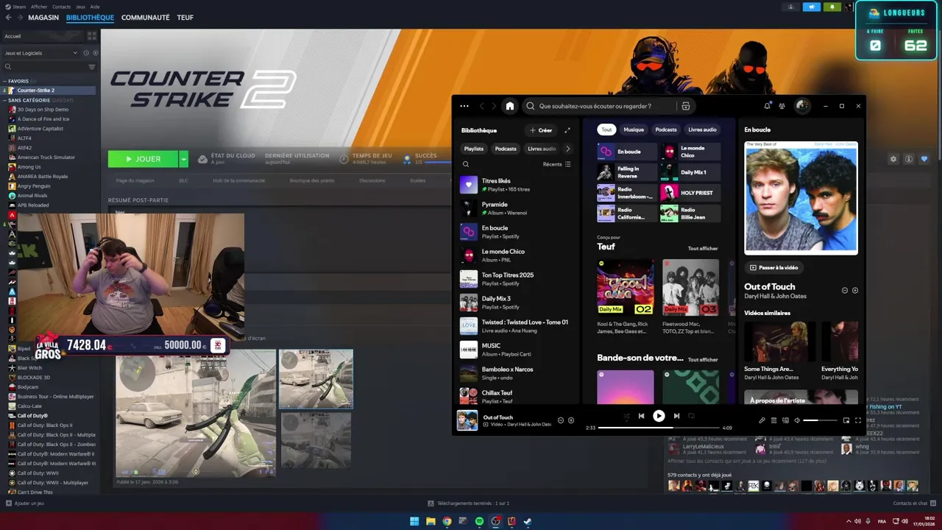Click Passer à la vidéo button

(773, 268)
